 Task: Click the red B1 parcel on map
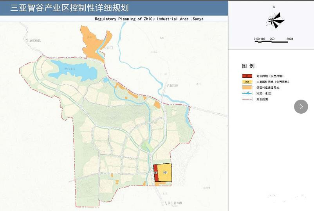tap(156, 173)
